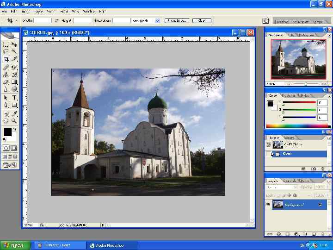Select the Type tool

pyautogui.click(x=14, y=98)
